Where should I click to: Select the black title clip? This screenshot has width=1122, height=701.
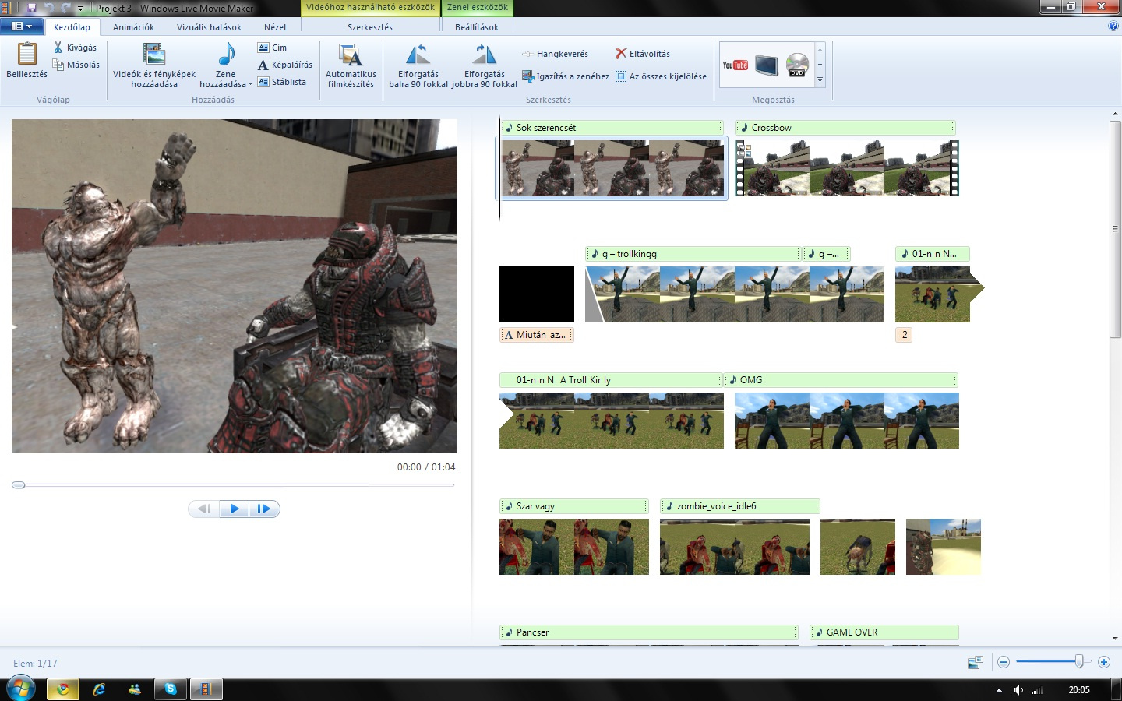(x=537, y=294)
